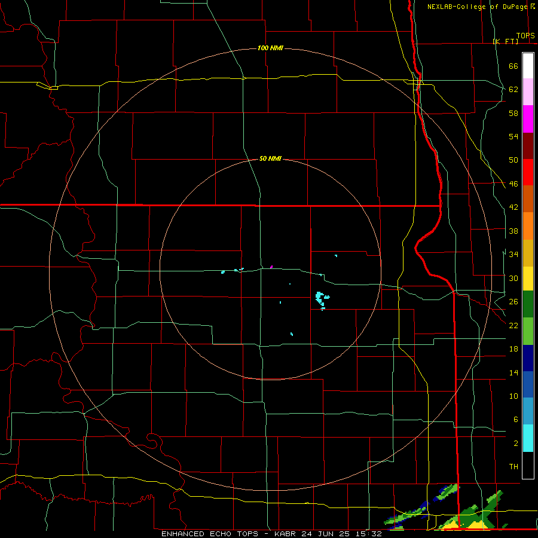Image resolution: width=538 pixels, height=538 pixels.
Task: Select the cyan legend swatch
Action: [x=528, y=438]
